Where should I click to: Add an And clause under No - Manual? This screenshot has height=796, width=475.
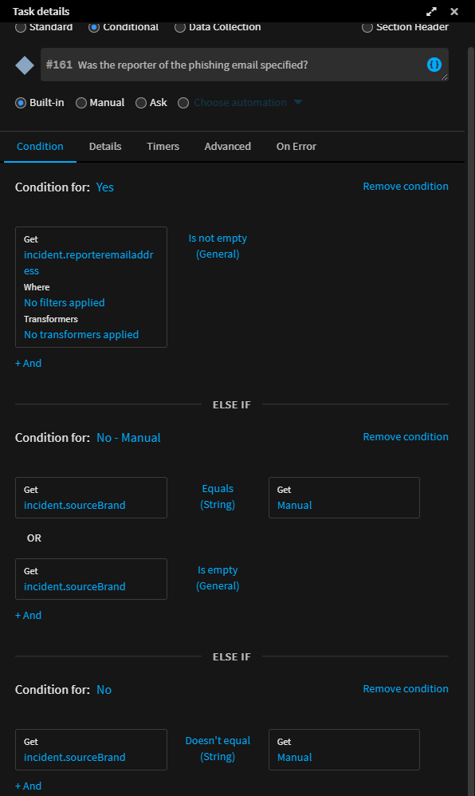(x=29, y=615)
